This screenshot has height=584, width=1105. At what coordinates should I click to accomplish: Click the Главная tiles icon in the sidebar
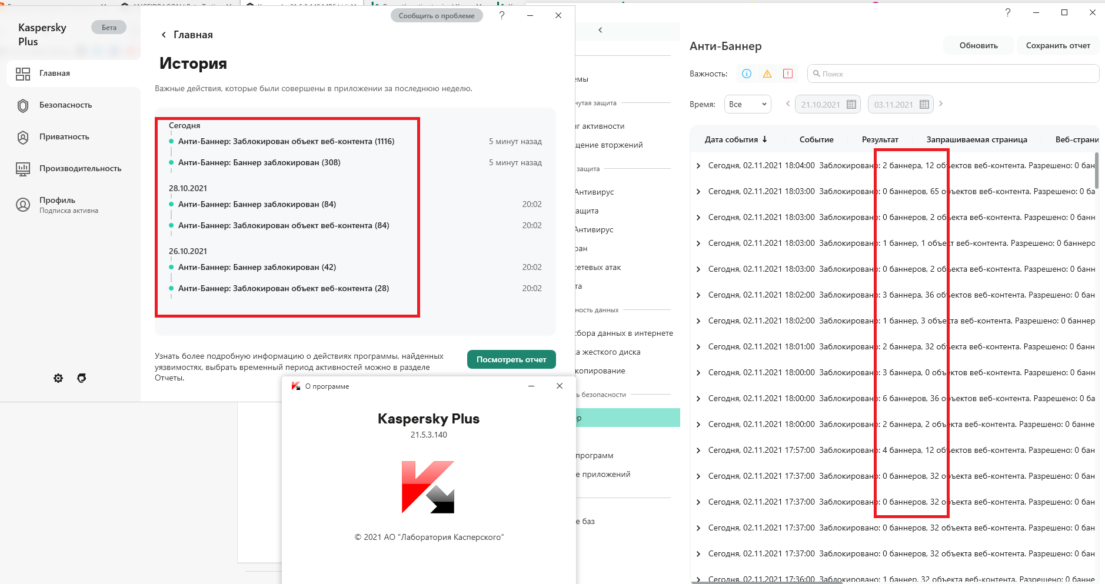pos(23,74)
